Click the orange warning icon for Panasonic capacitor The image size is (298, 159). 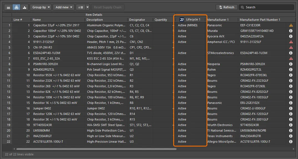pyautogui.click(x=291, y=25)
